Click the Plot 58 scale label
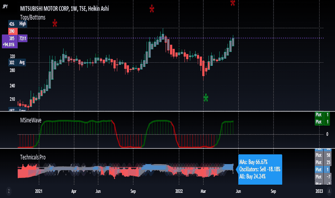The image size is (335, 198). (x=323, y=155)
